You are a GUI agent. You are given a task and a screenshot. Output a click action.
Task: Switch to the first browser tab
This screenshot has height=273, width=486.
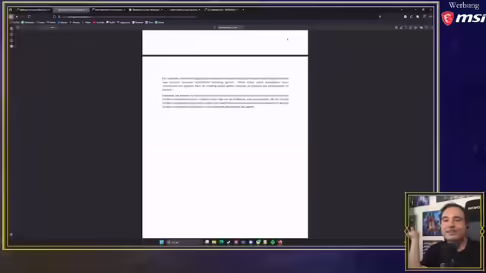coord(33,10)
